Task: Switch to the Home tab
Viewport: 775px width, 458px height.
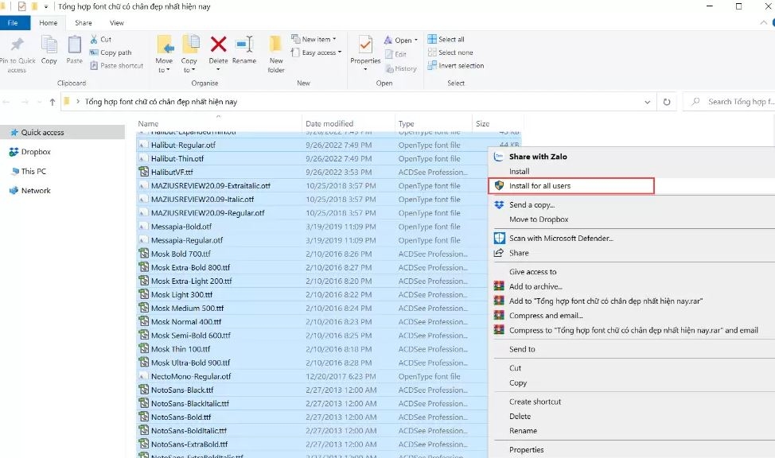Action: pyautogui.click(x=49, y=23)
